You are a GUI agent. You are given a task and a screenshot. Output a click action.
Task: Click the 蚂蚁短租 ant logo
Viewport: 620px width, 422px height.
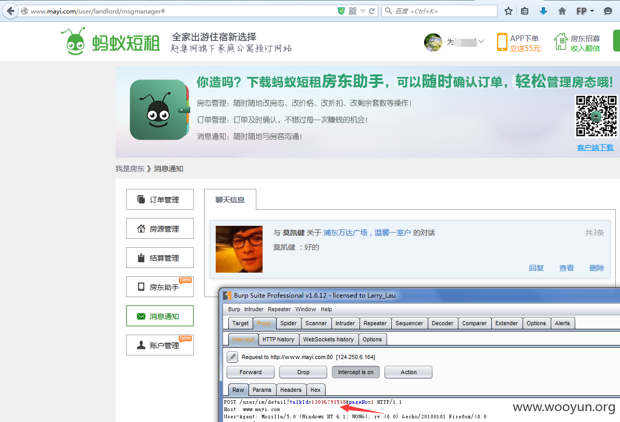click(110, 42)
